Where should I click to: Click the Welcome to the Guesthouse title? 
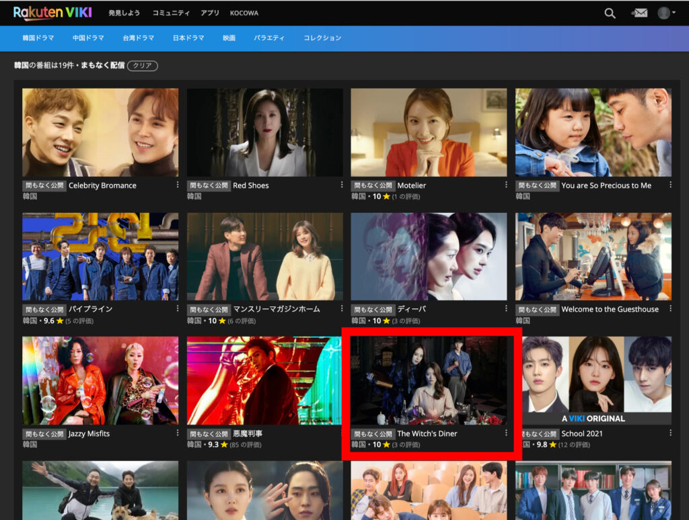click(610, 309)
